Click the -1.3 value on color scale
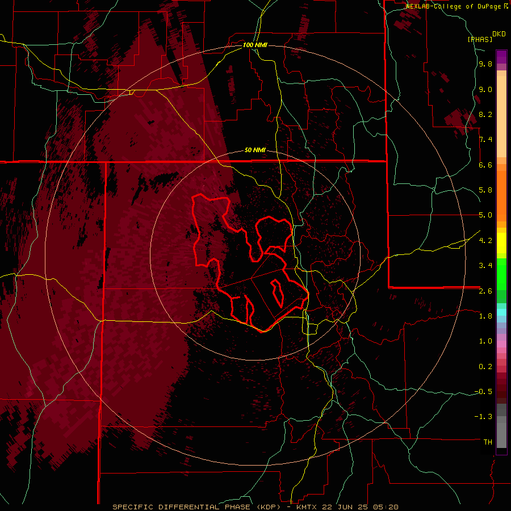511x511 pixels. click(x=483, y=417)
